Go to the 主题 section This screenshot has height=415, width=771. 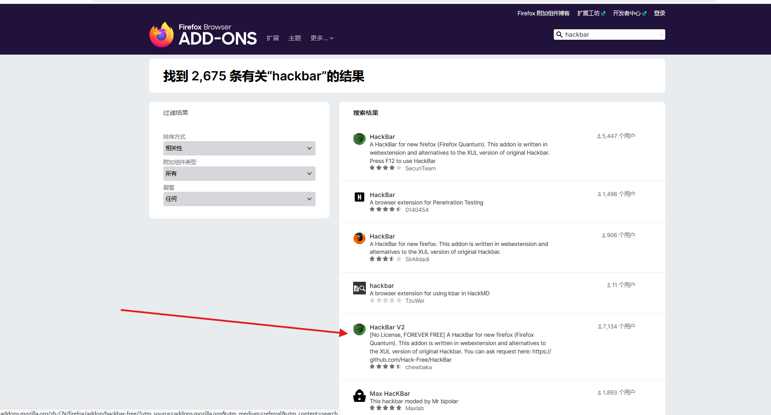pyautogui.click(x=295, y=38)
